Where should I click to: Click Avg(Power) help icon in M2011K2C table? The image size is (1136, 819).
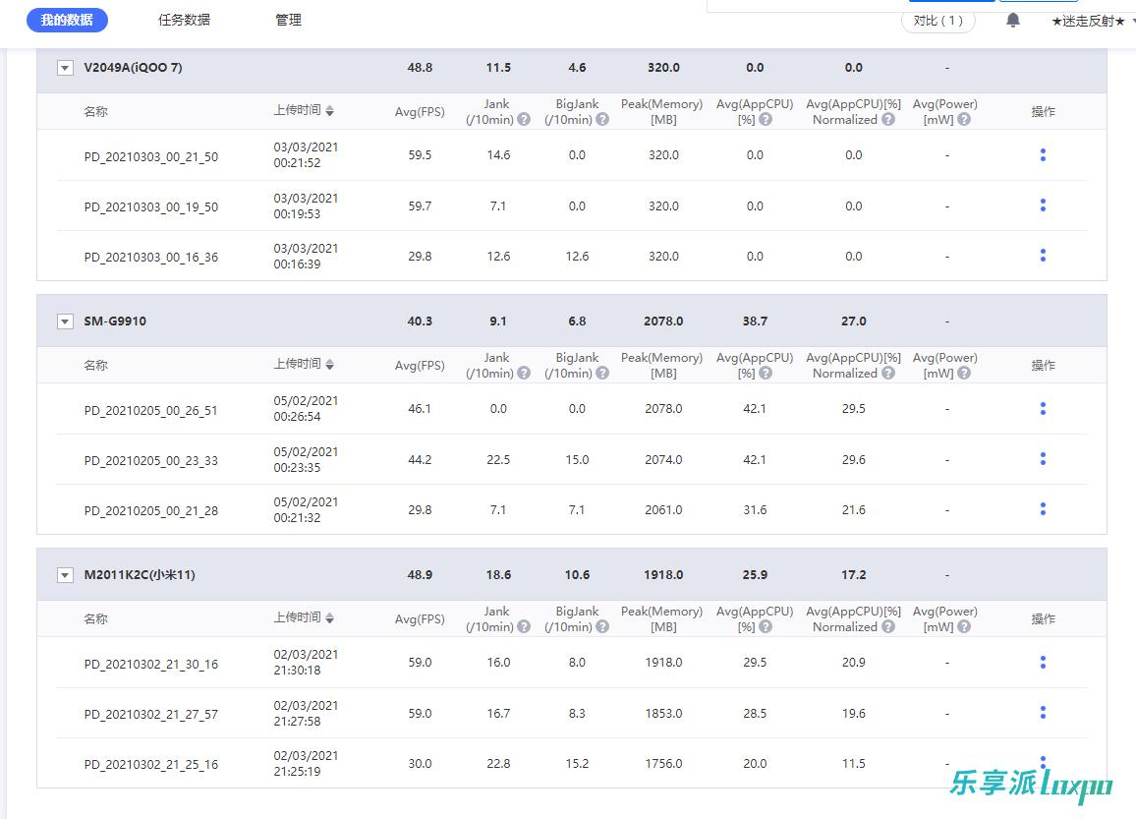pos(964,627)
